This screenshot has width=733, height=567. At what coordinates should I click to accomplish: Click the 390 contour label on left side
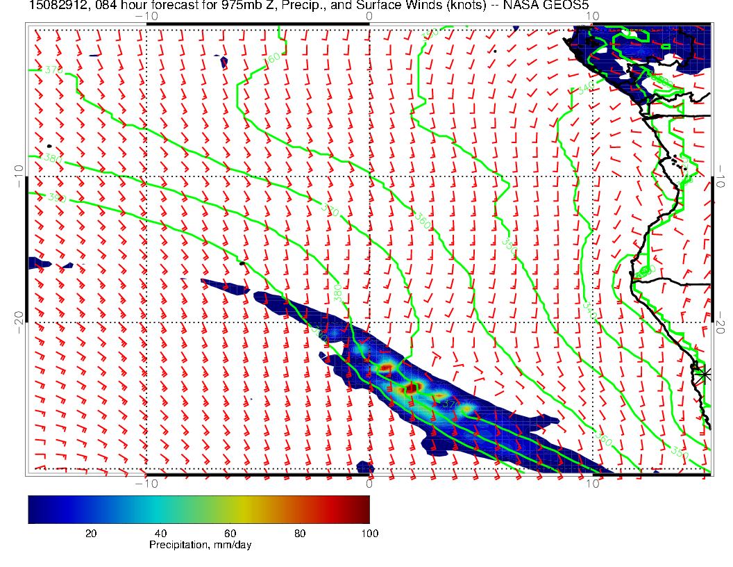click(x=56, y=198)
